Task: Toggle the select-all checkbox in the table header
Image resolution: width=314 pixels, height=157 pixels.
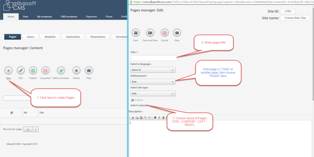Action: click(x=12, y=113)
